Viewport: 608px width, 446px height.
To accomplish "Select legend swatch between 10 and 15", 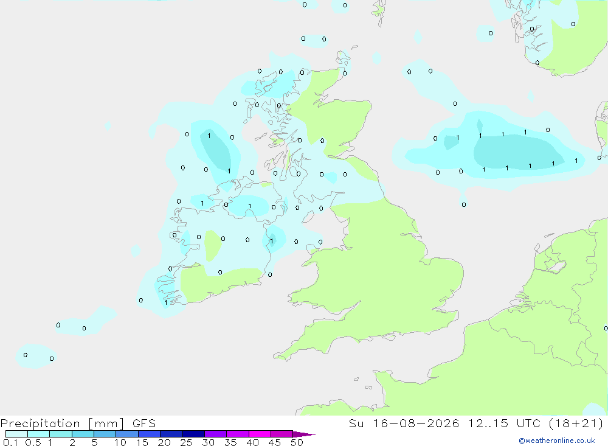I will (127, 434).
